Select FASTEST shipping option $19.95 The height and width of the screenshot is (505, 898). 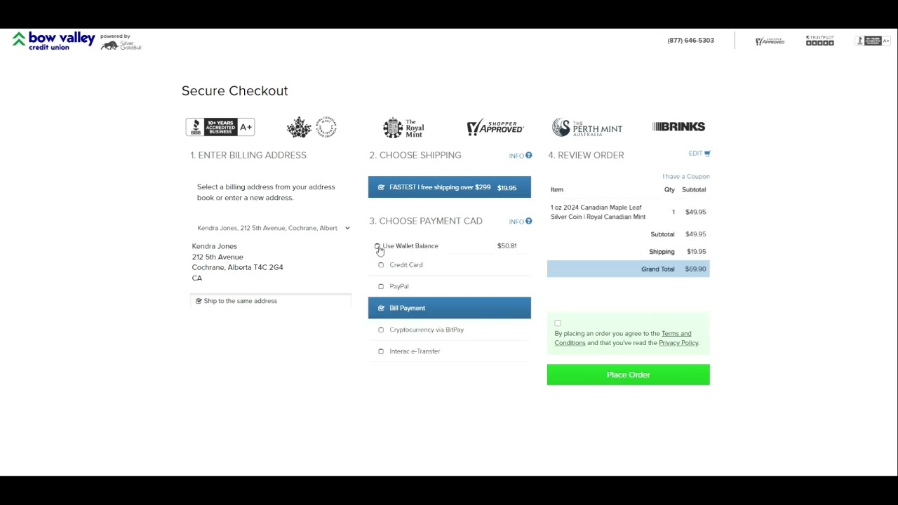(450, 187)
